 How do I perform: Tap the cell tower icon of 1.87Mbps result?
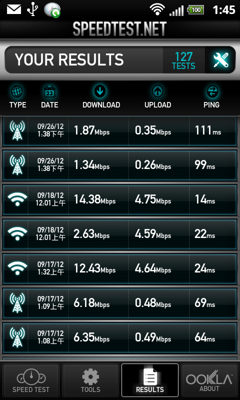point(17,130)
